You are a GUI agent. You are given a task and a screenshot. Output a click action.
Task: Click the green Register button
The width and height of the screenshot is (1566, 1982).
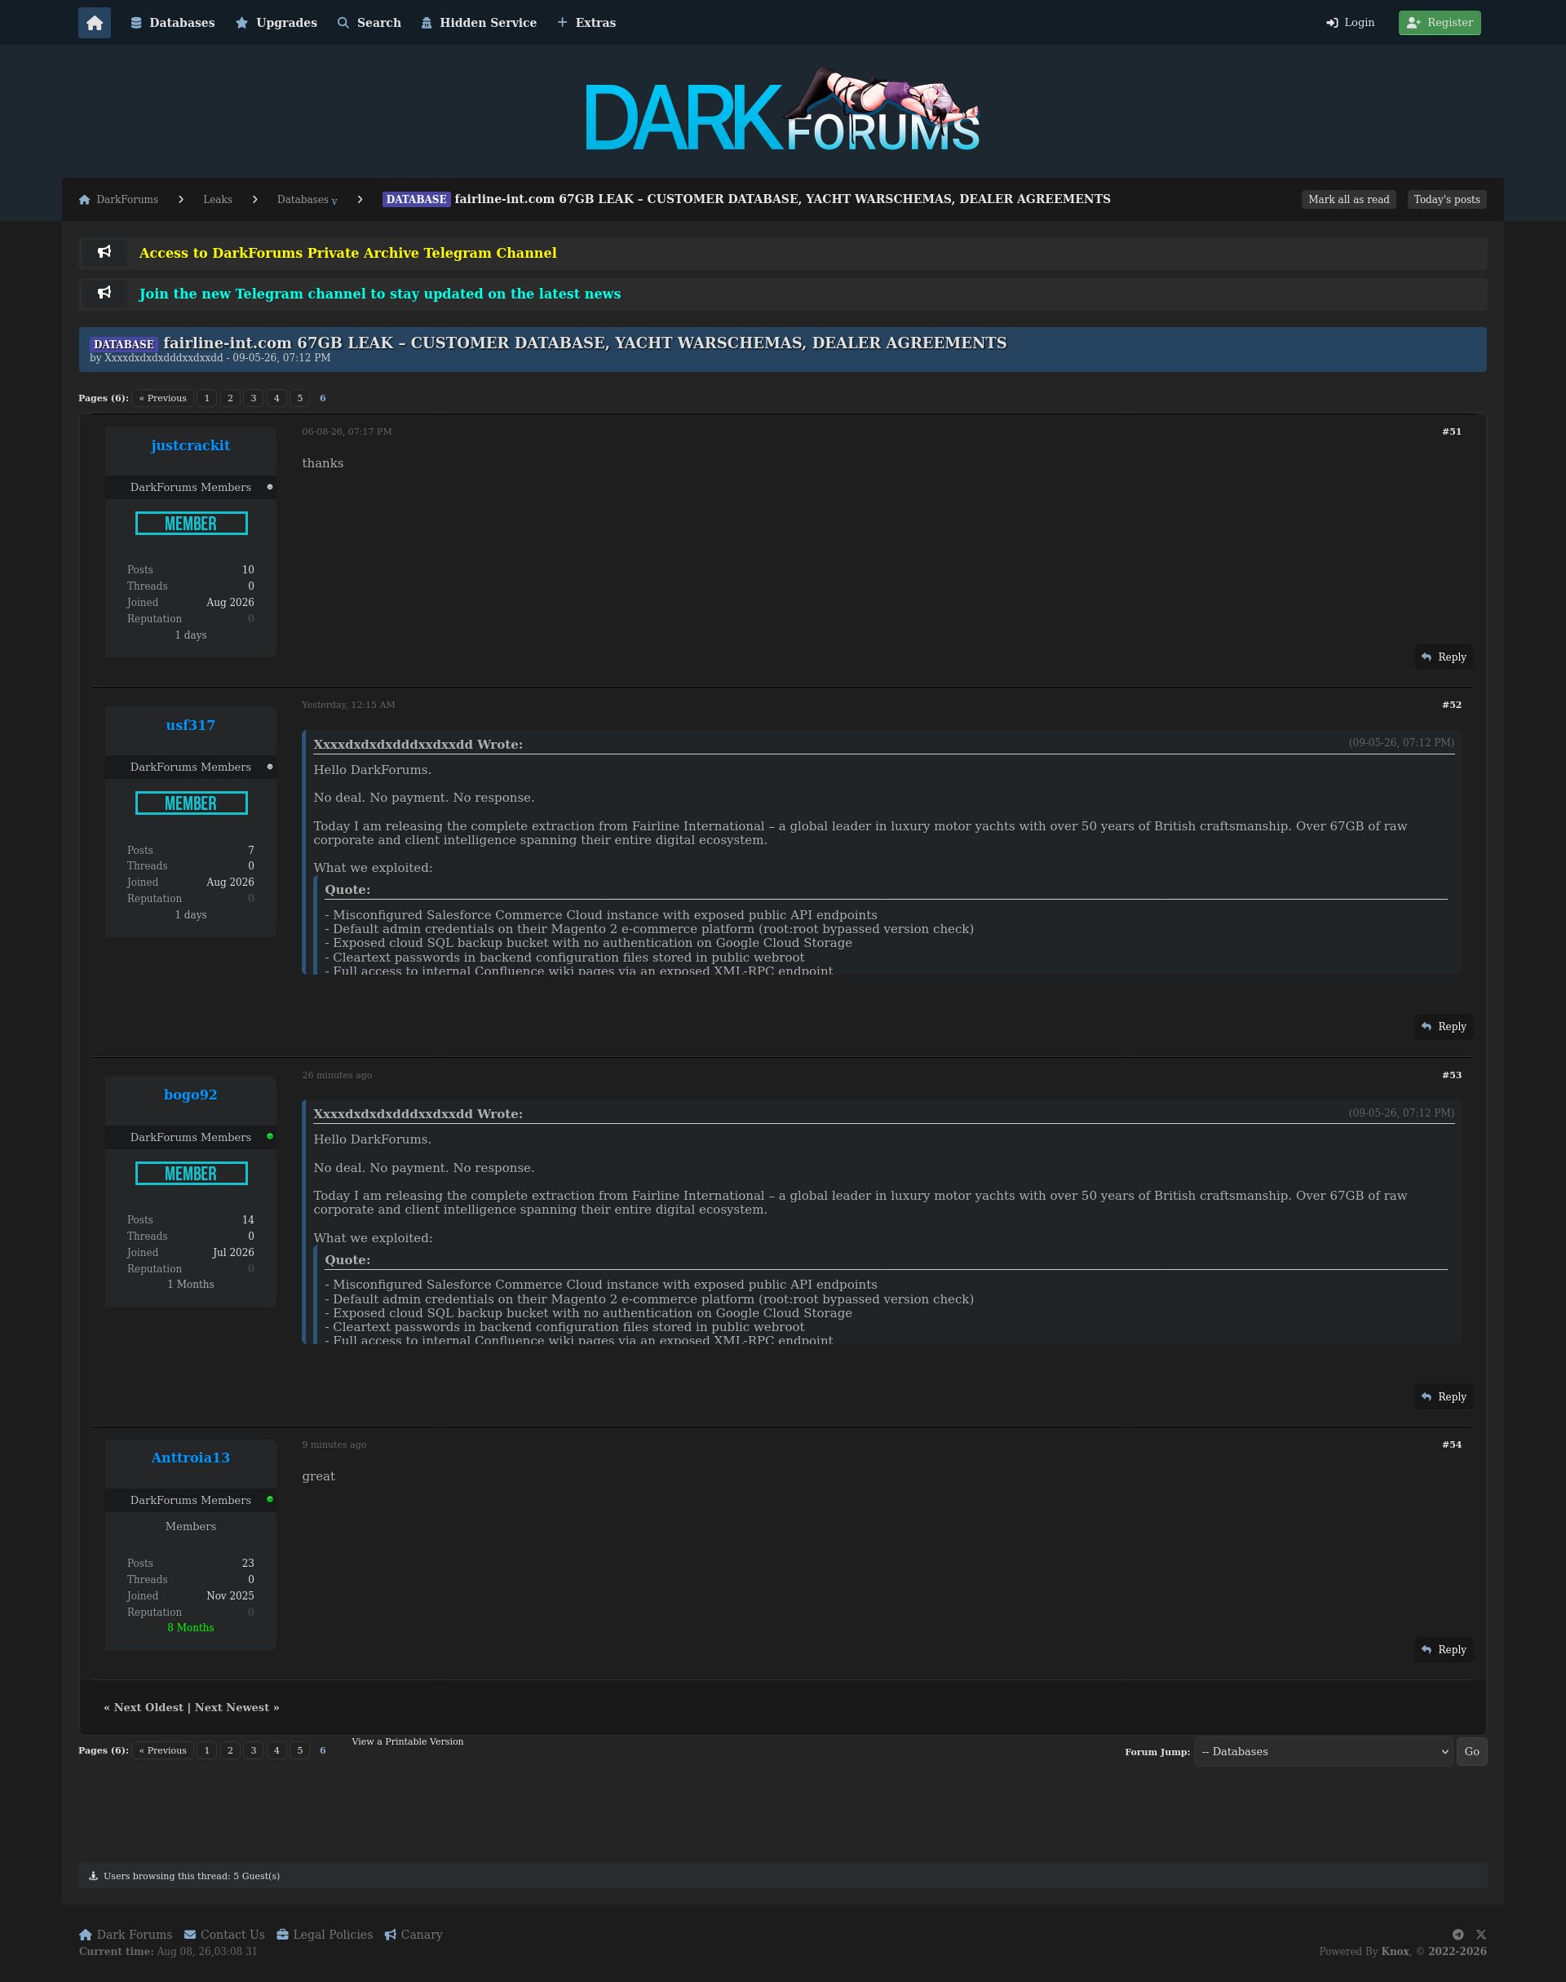[1440, 23]
